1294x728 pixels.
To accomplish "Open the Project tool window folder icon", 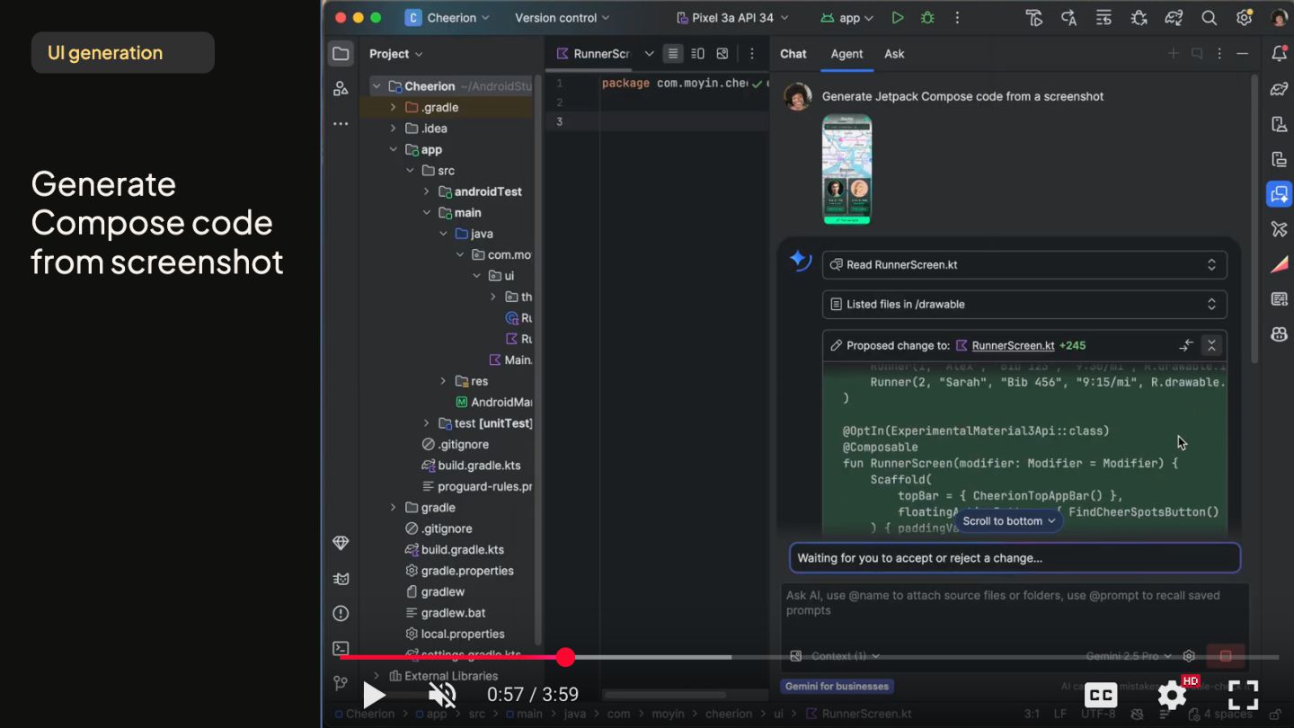I will (x=341, y=54).
